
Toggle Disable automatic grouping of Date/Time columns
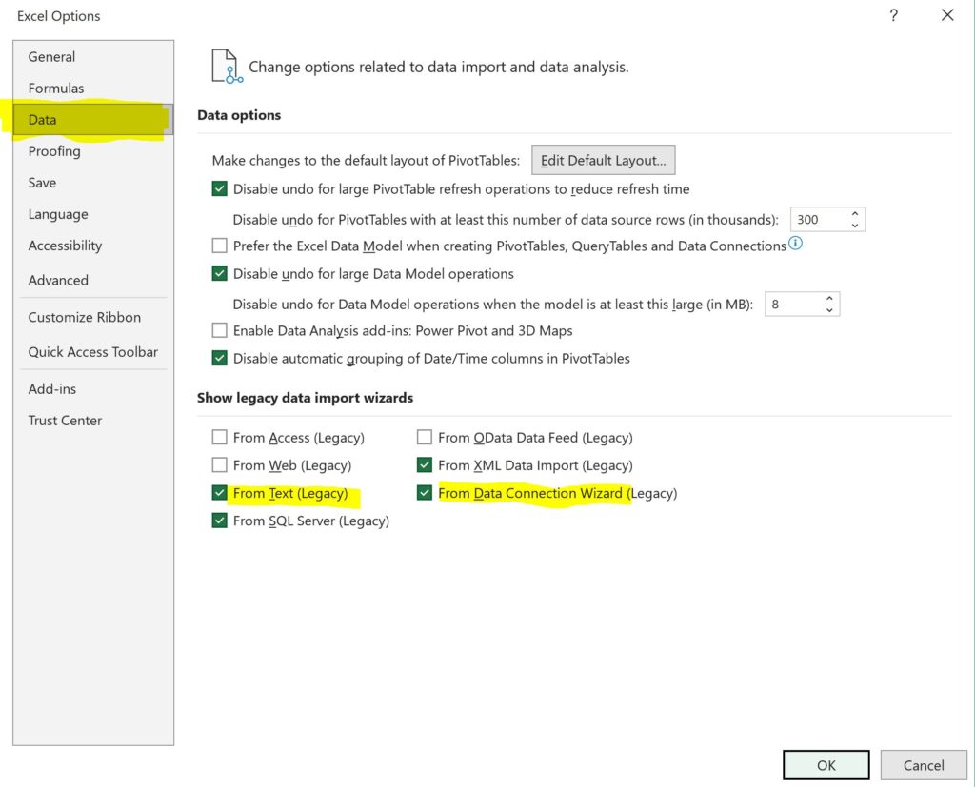click(220, 358)
